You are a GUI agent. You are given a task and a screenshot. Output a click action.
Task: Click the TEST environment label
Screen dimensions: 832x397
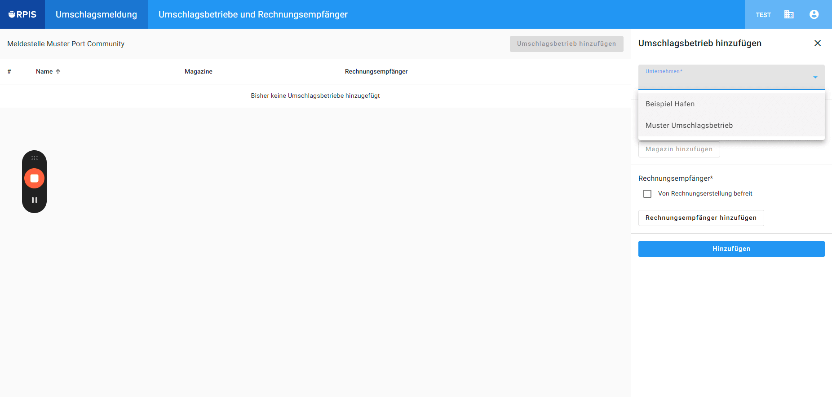click(763, 15)
